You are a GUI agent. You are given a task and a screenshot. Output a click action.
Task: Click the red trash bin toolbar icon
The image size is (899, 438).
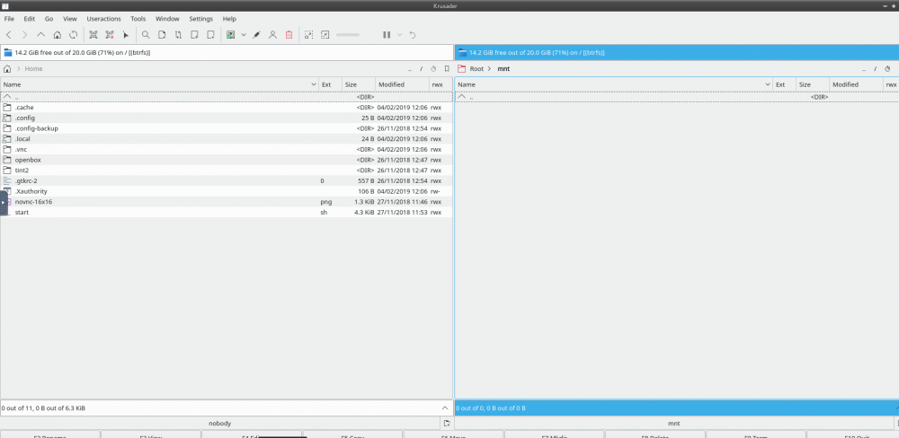click(289, 35)
